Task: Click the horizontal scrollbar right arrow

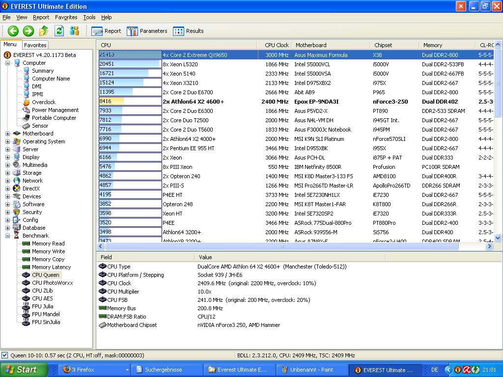Action: pos(489,246)
